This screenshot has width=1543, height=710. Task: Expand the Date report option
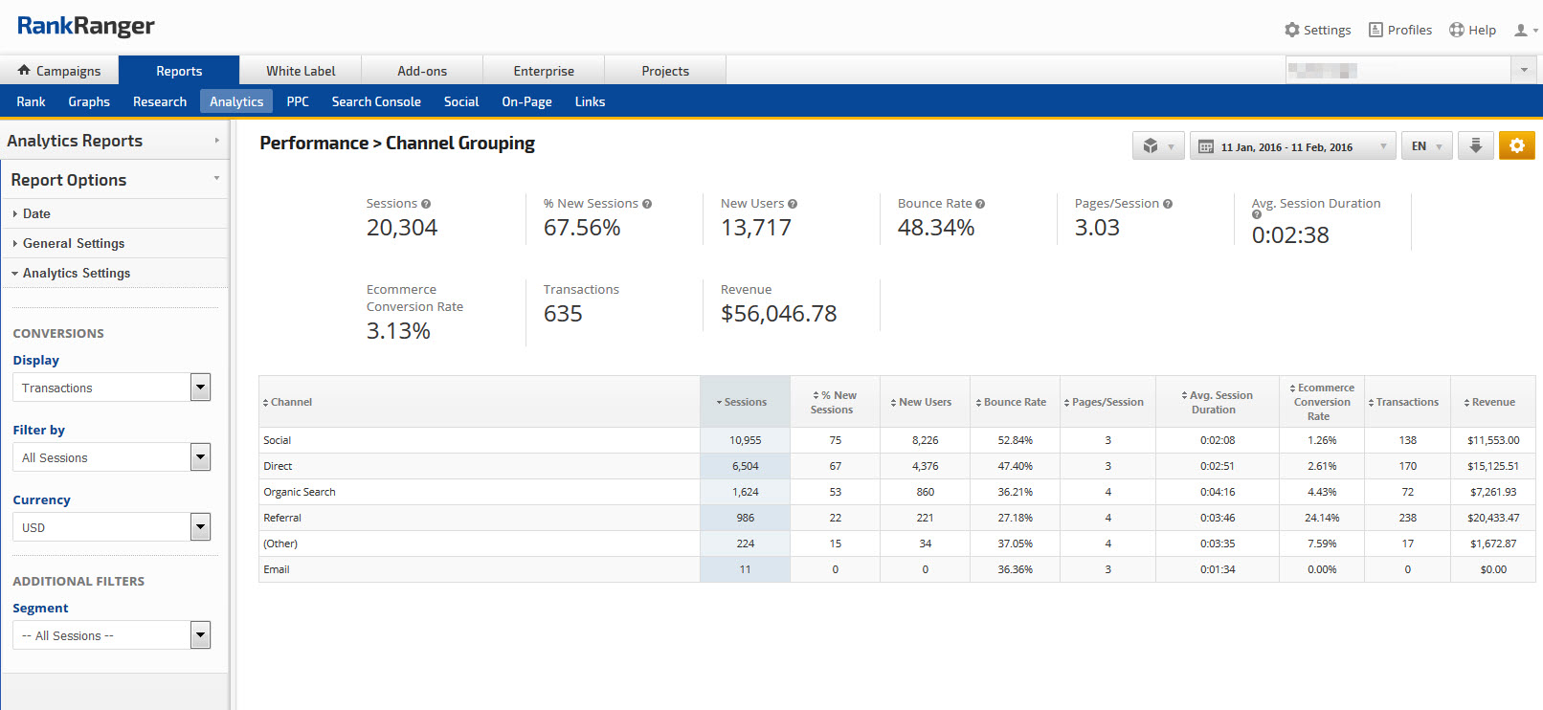click(36, 213)
